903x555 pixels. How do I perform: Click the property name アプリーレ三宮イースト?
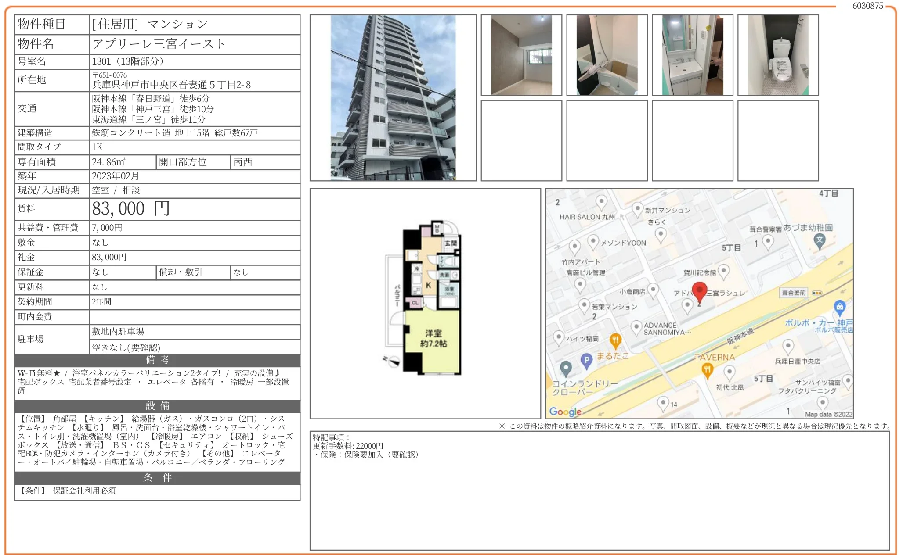159,44
